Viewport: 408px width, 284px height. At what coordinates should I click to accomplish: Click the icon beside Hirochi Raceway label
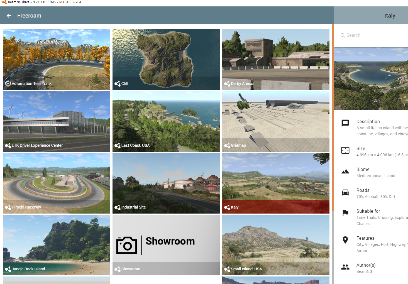tap(8, 207)
